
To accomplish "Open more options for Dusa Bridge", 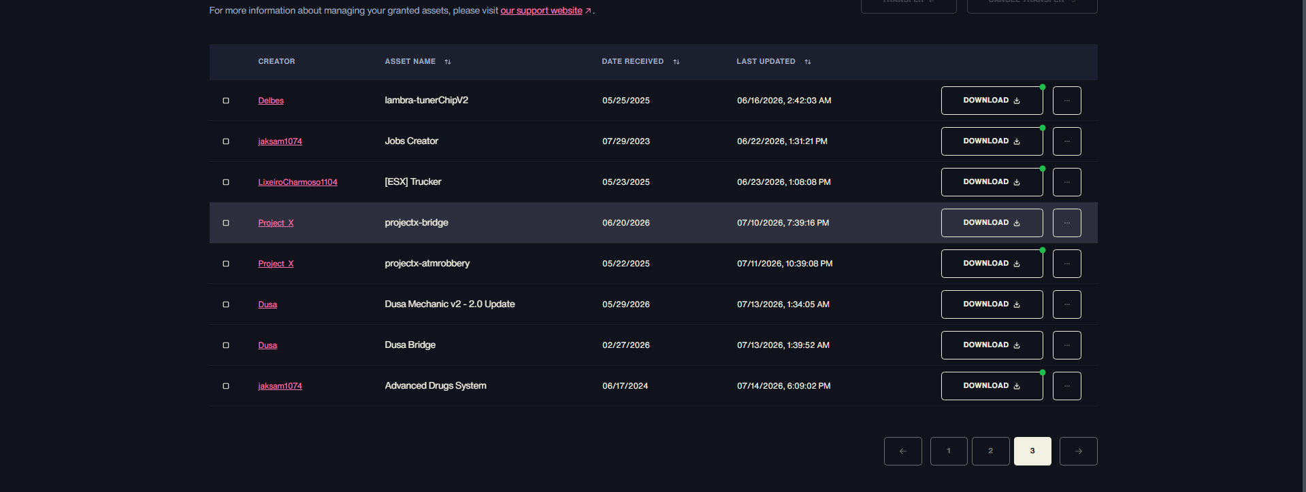I will (x=1067, y=345).
